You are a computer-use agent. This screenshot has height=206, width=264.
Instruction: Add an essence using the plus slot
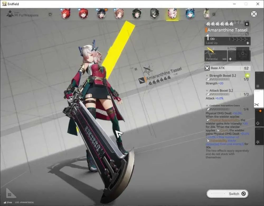(230, 59)
